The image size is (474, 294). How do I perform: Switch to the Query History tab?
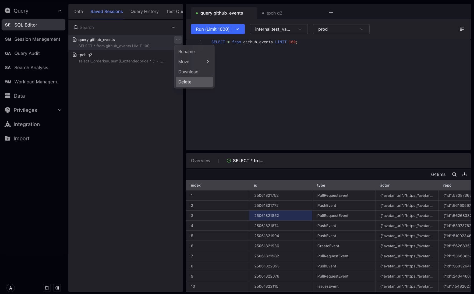(144, 12)
